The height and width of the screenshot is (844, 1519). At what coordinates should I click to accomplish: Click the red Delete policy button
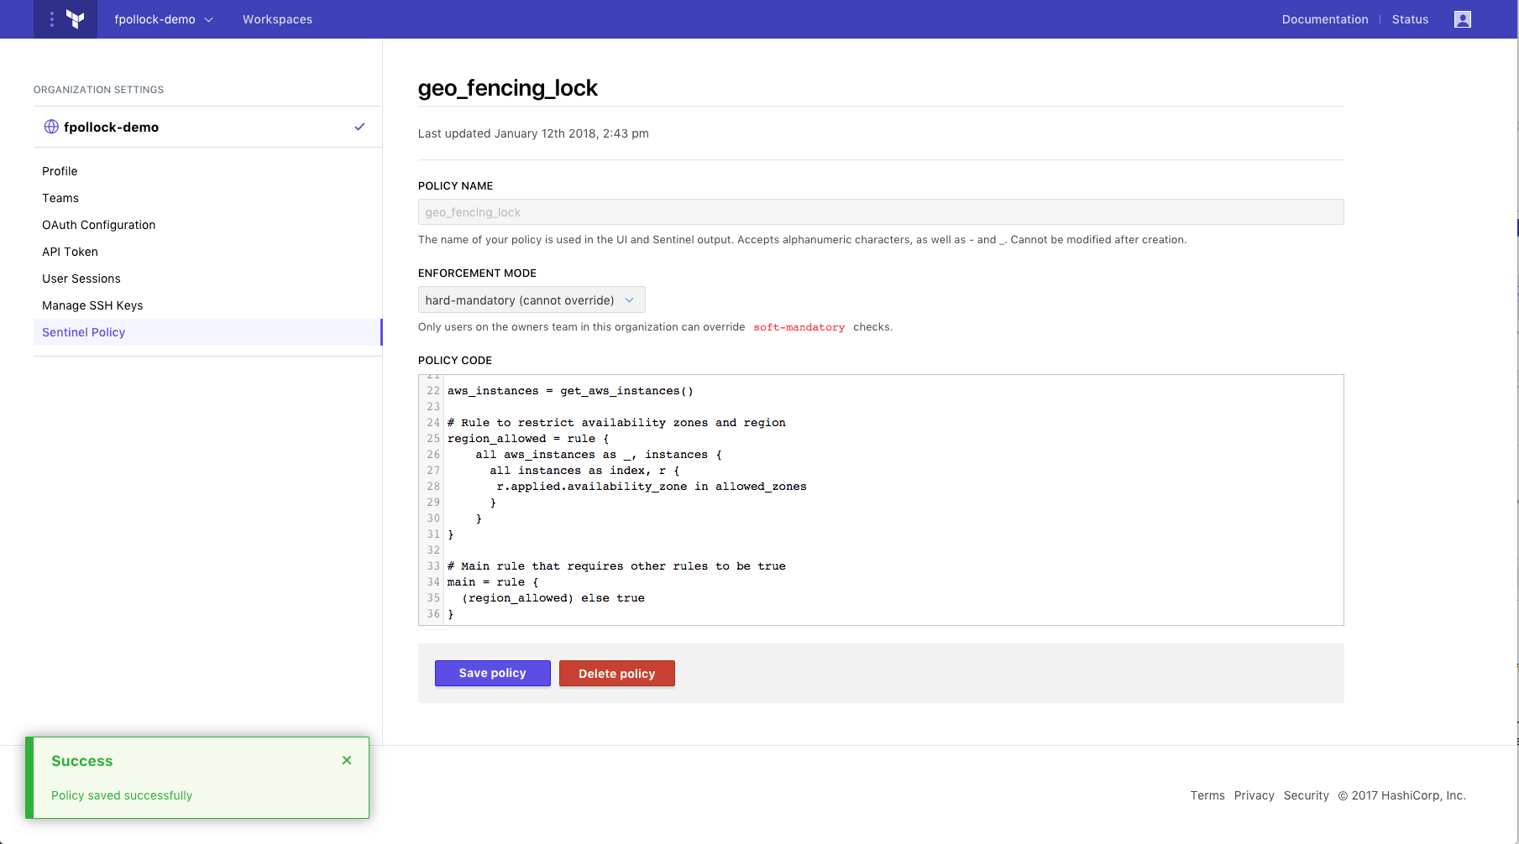click(x=616, y=674)
